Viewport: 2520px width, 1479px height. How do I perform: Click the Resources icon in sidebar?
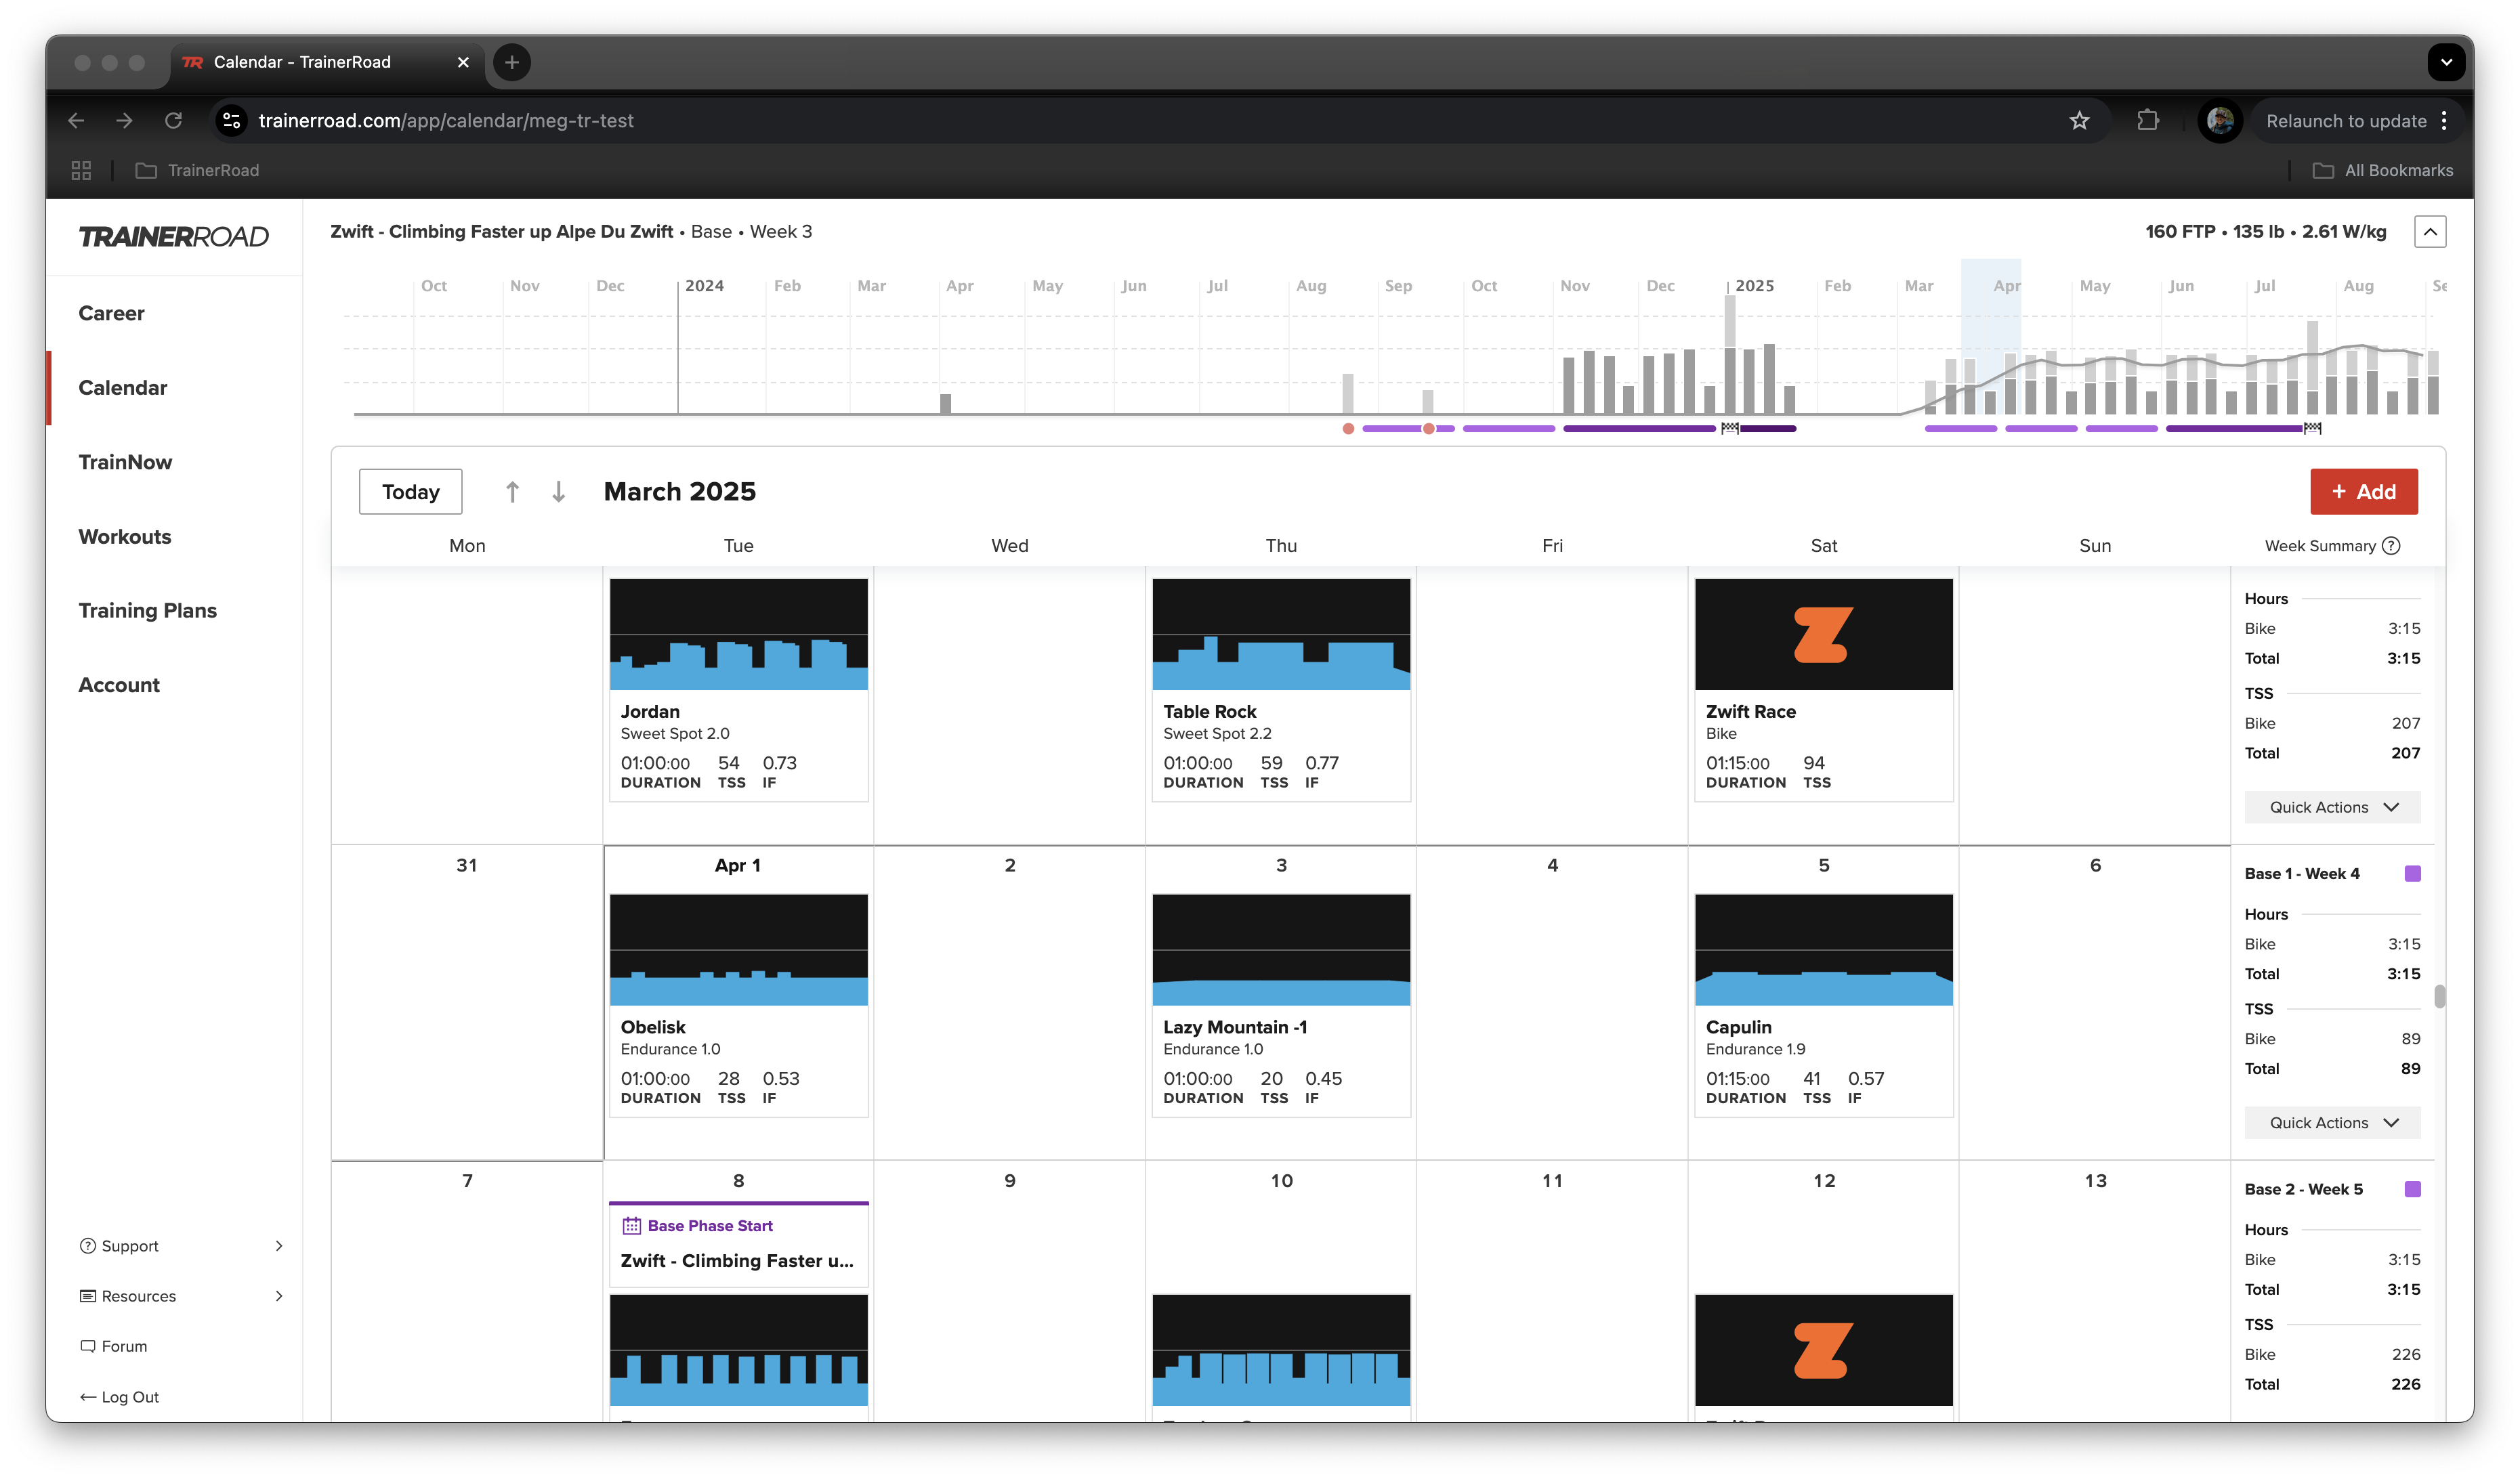pyautogui.click(x=88, y=1296)
